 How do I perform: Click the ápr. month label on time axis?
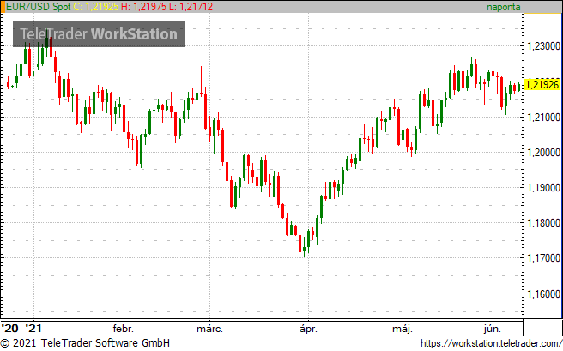[308, 329]
